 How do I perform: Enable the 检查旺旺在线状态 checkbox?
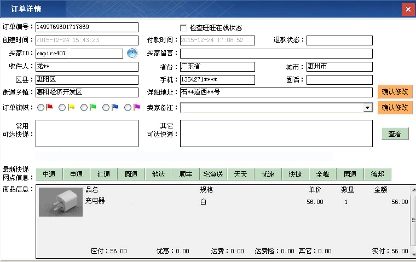(x=183, y=27)
